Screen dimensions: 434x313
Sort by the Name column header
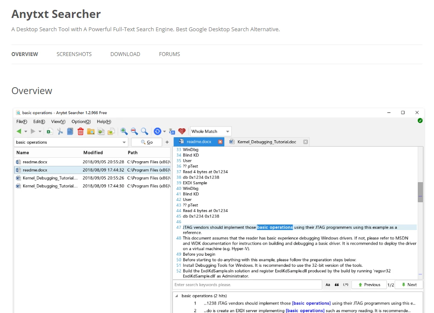[x=22, y=153]
